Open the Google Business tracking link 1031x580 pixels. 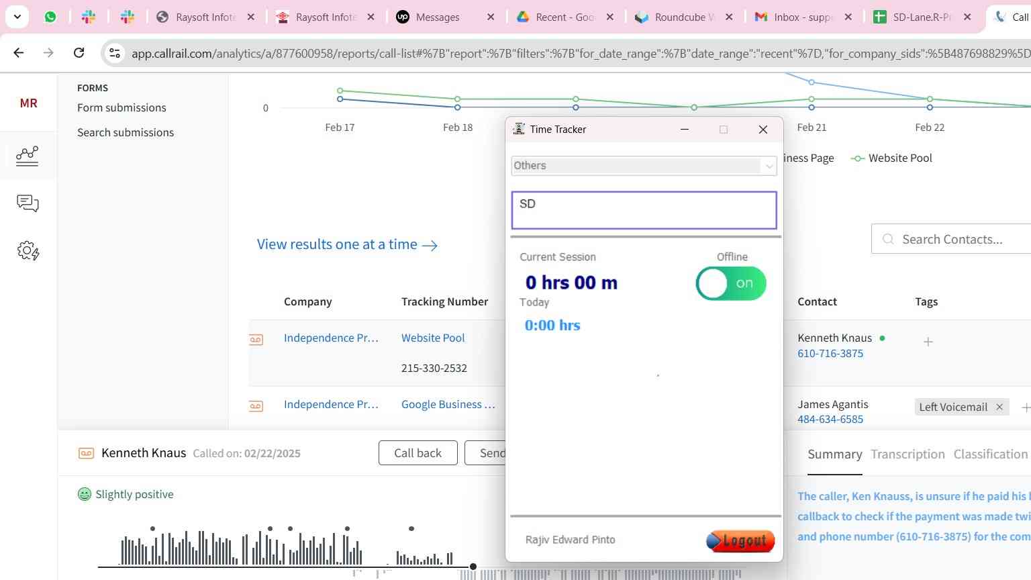point(448,404)
